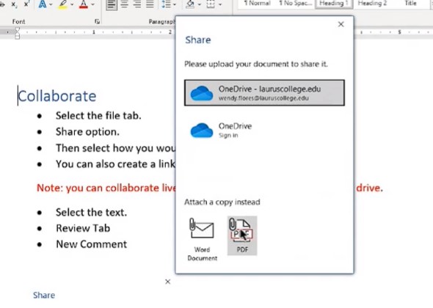The height and width of the screenshot is (308, 433).
Task: Align text left
Action: pyautogui.click(x=112, y=4)
